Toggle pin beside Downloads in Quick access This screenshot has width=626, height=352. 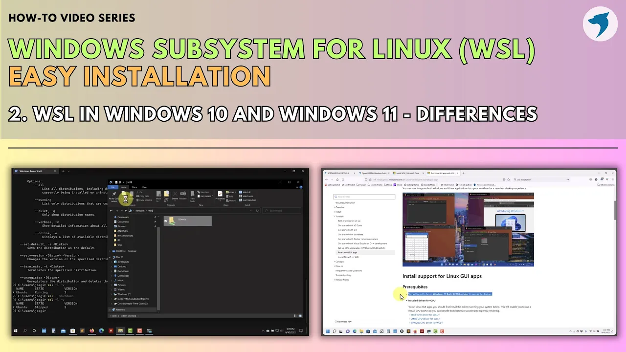[x=155, y=217]
